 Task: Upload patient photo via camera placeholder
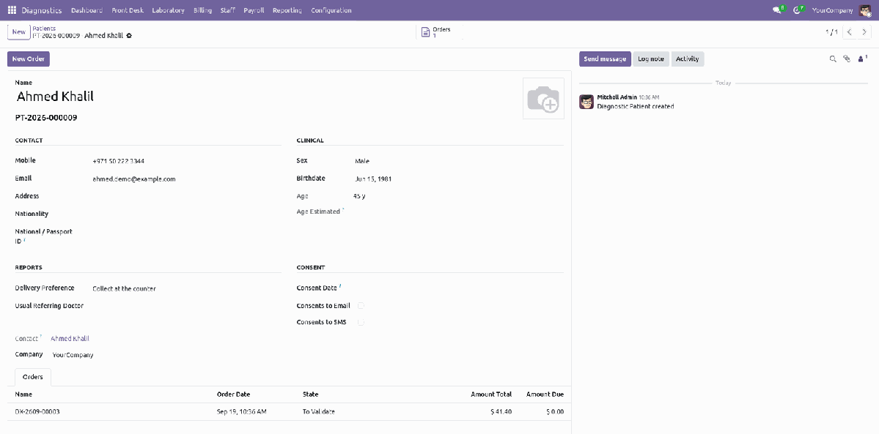pyautogui.click(x=543, y=99)
